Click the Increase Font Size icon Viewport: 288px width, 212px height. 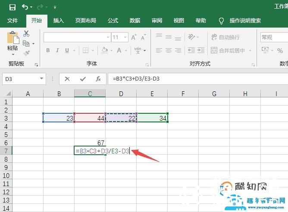point(134,37)
